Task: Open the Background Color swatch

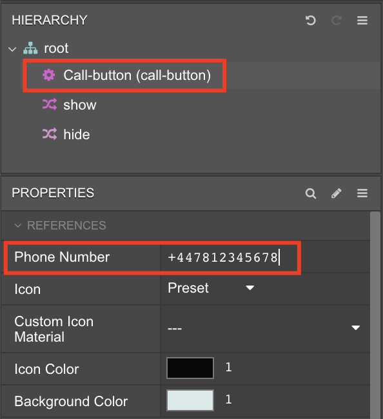Action: coord(190,400)
